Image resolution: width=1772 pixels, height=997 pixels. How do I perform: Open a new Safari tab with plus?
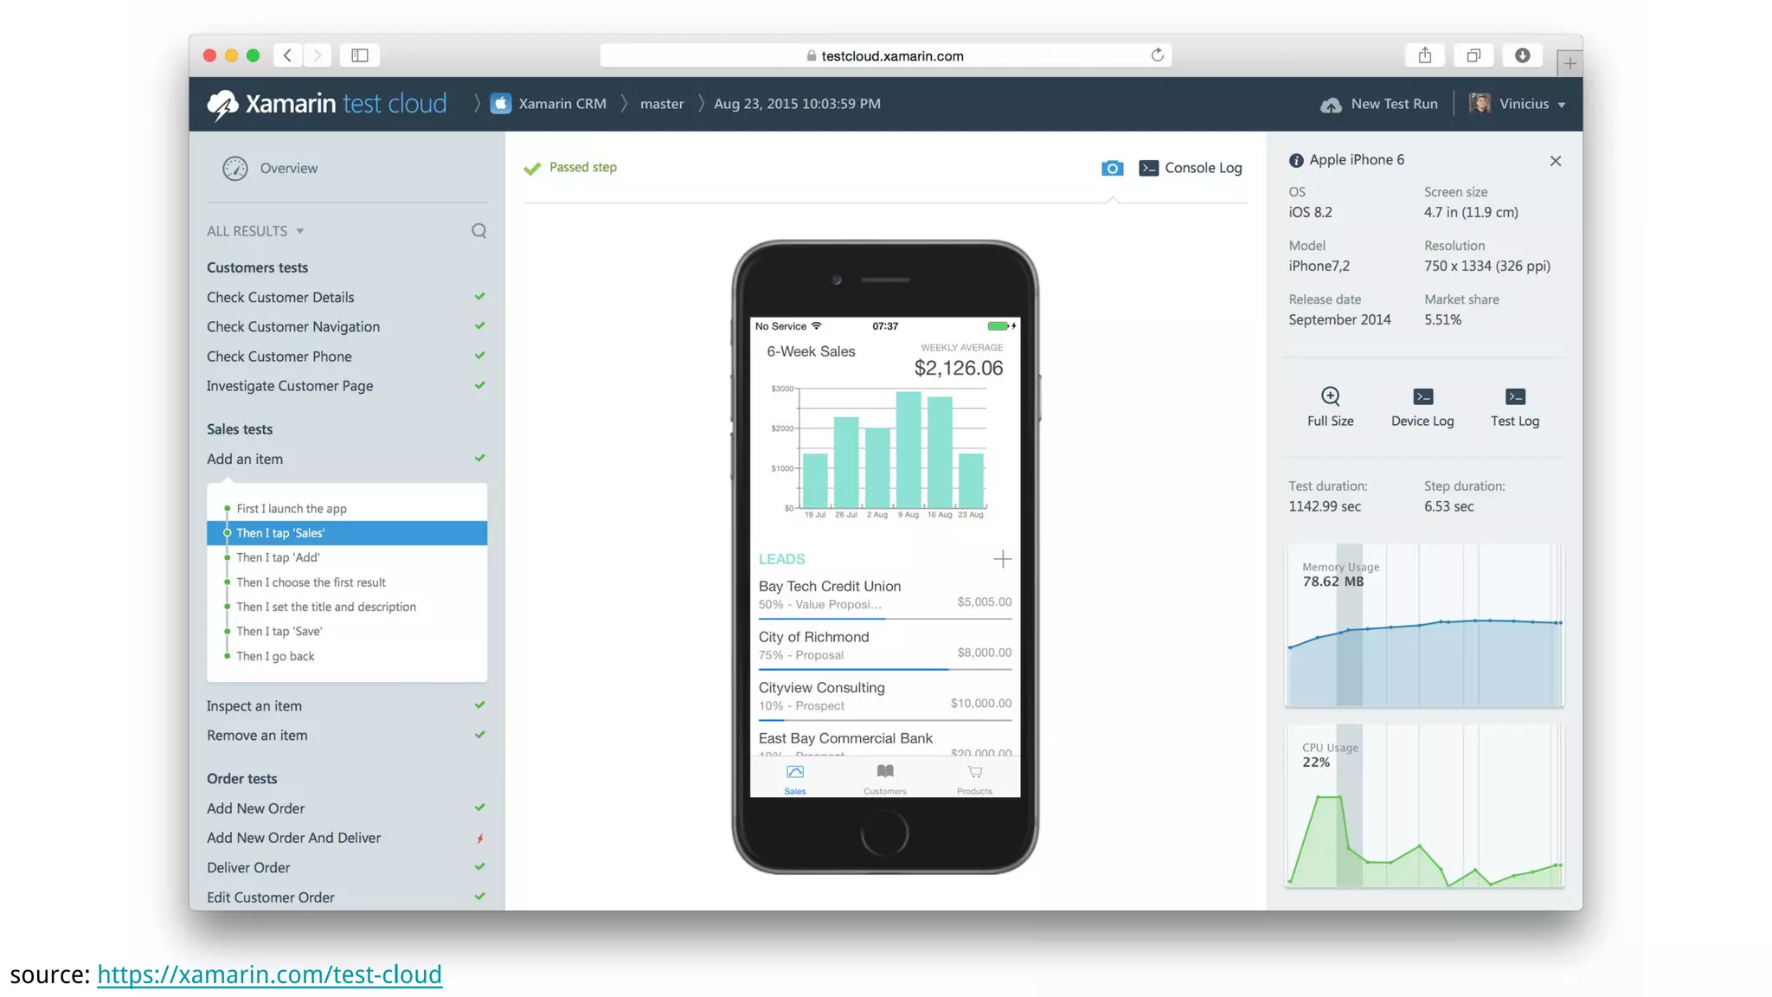click(x=1570, y=63)
